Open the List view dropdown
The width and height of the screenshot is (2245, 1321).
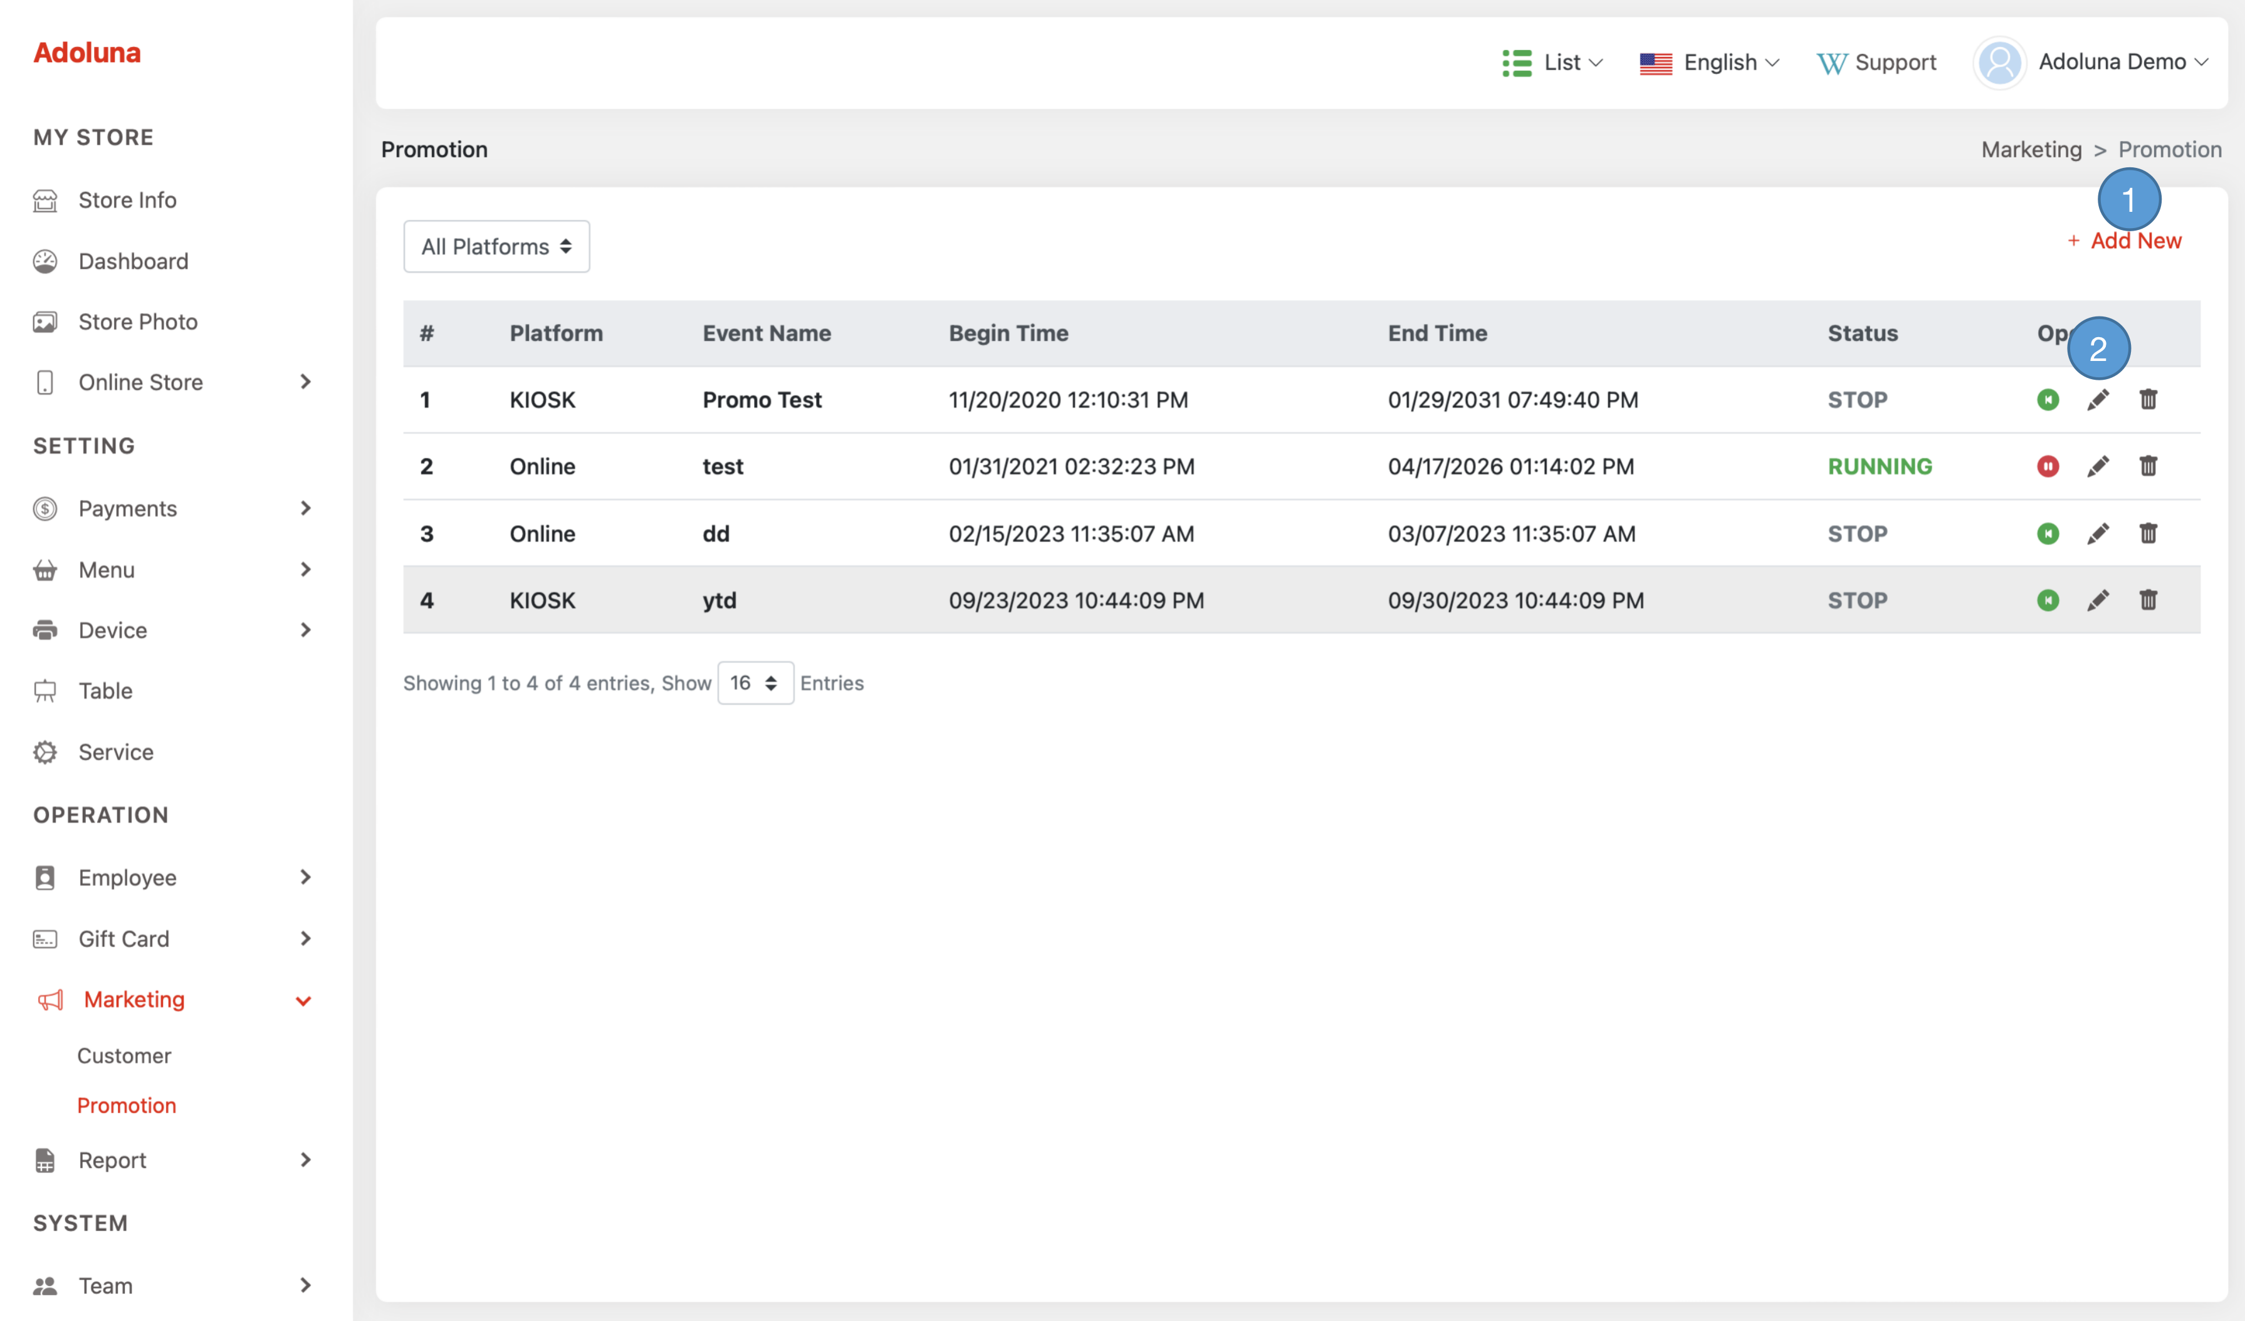(x=1553, y=63)
